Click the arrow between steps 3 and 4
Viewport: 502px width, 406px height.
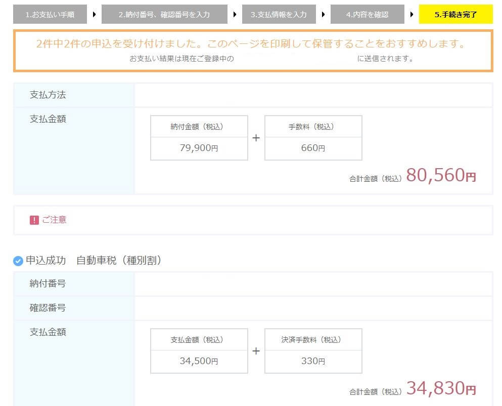pyautogui.click(x=324, y=14)
